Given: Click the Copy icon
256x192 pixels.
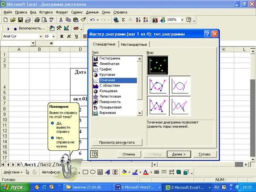Looking at the screenshot, I should coord(68,20).
